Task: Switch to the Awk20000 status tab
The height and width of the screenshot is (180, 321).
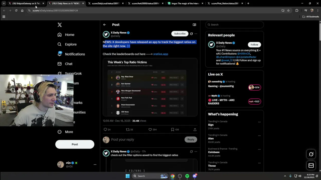Action: (x=145, y=3)
